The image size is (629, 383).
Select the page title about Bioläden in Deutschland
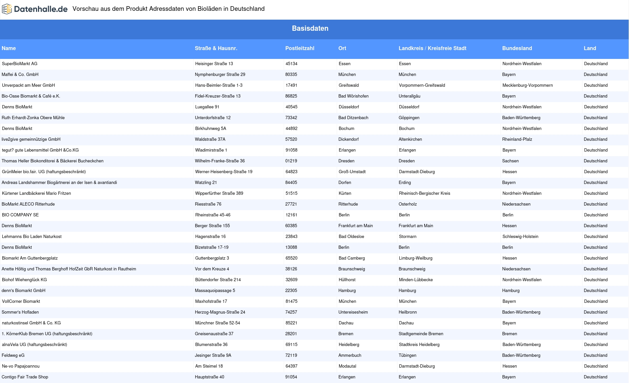pos(168,9)
